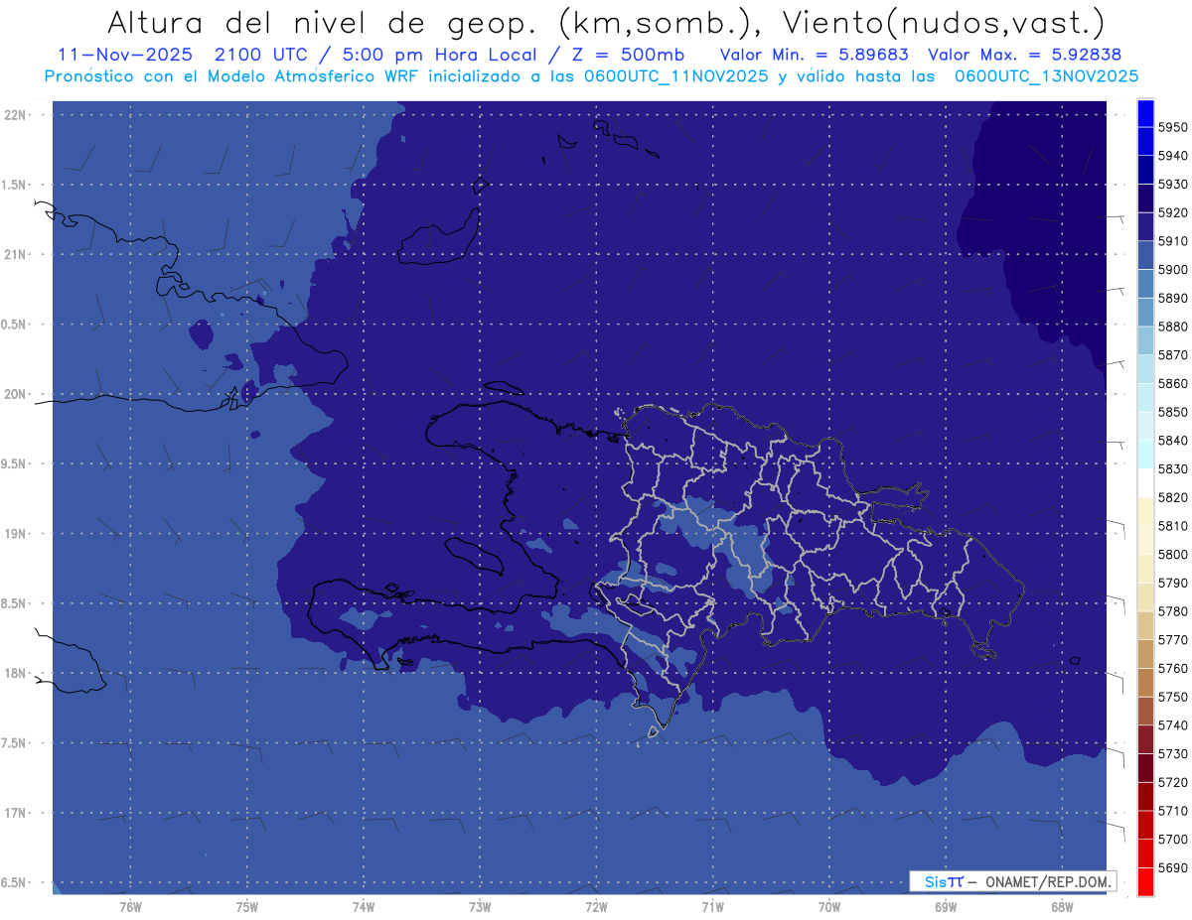The image size is (1192, 920).
Task: Click the 17N latitude axis label
Action: pos(14,813)
